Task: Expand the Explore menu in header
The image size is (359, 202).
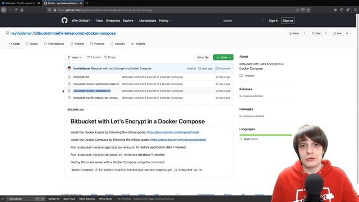Action: (130, 21)
